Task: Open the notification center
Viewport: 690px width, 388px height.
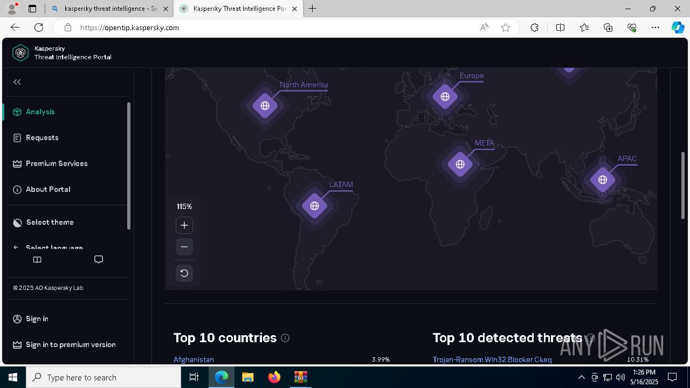Action: pyautogui.click(x=672, y=377)
